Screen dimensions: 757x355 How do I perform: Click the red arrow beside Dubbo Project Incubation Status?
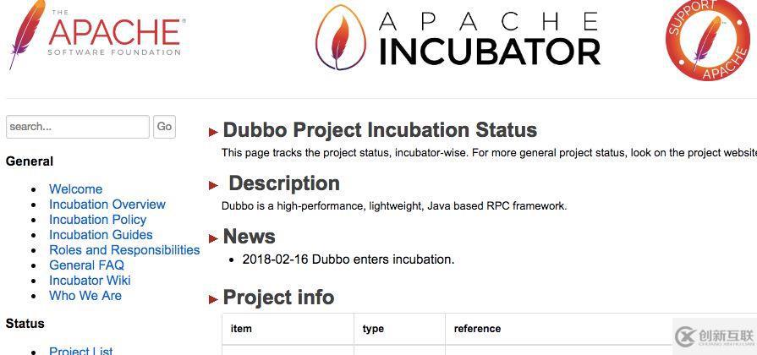[x=213, y=132]
